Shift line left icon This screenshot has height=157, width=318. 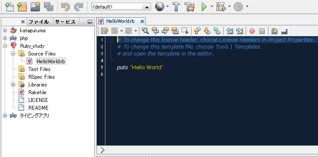[x=230, y=31]
